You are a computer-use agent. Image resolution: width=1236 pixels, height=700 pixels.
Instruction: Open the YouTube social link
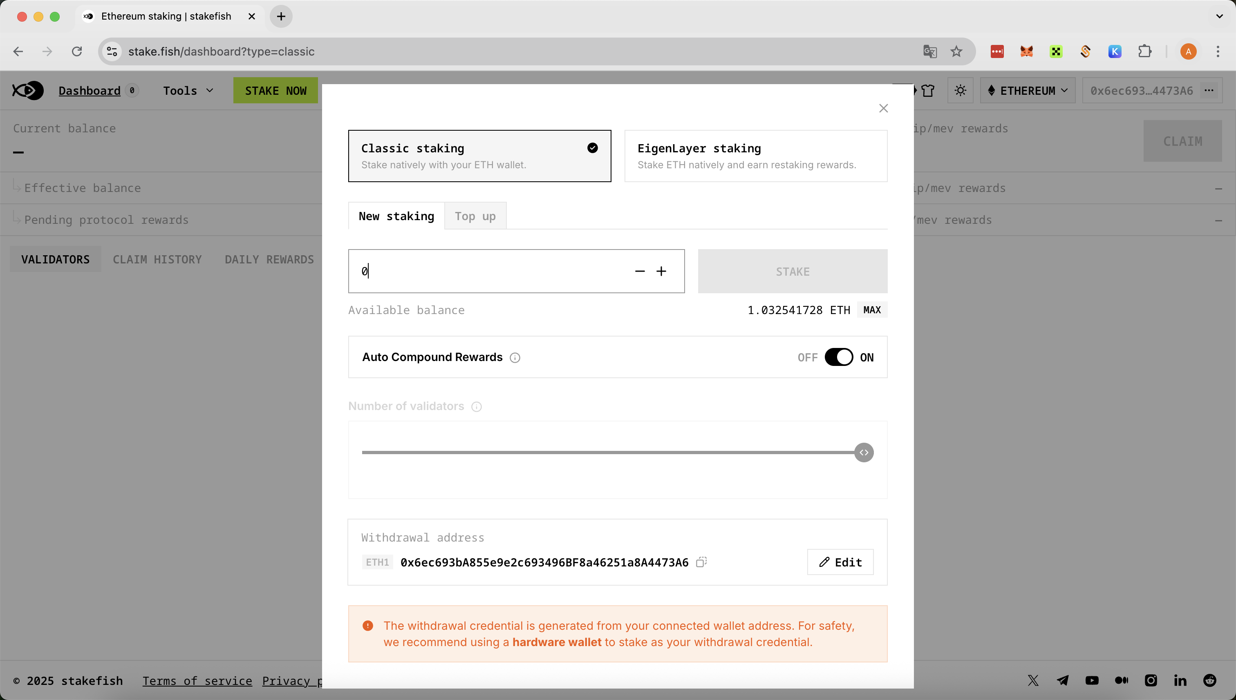tap(1092, 680)
